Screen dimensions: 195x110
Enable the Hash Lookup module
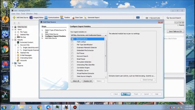pos(73,42)
